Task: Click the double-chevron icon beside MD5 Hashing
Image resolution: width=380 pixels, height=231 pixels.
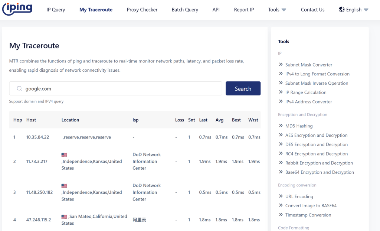Action: (x=281, y=126)
